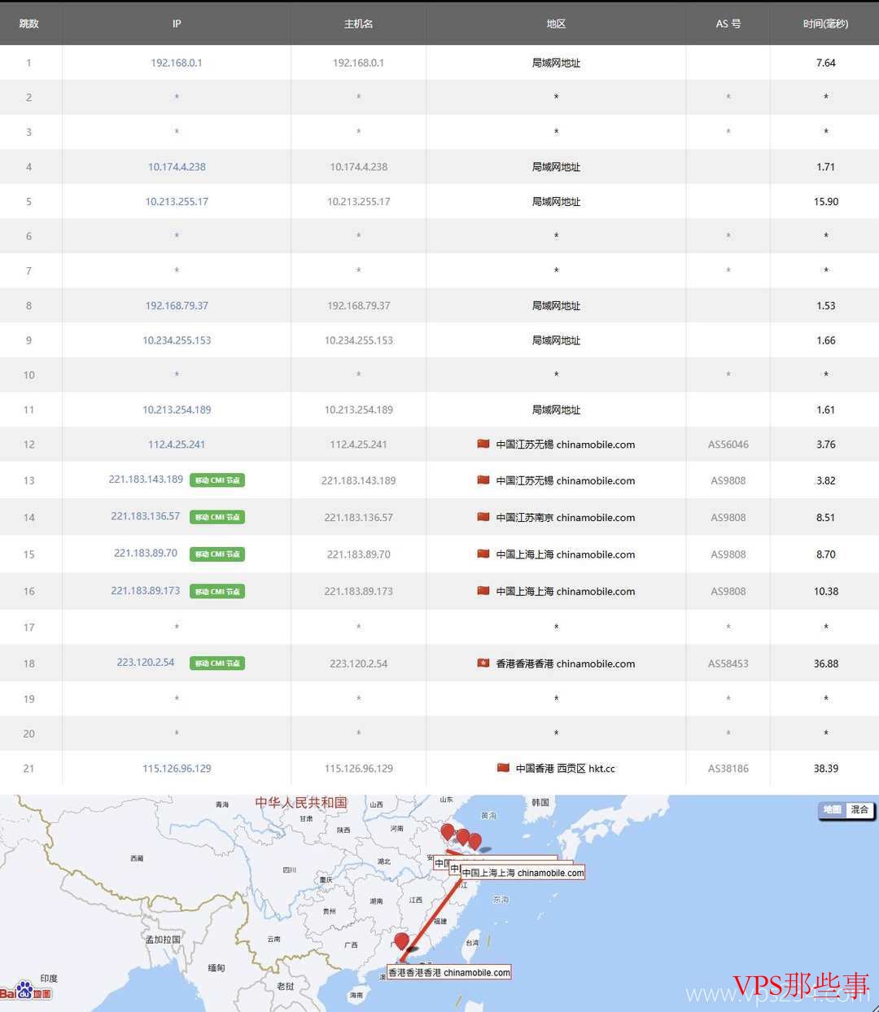Click AS9808 in hop 13 row
Screen dimensions: 879x1012
point(728,480)
